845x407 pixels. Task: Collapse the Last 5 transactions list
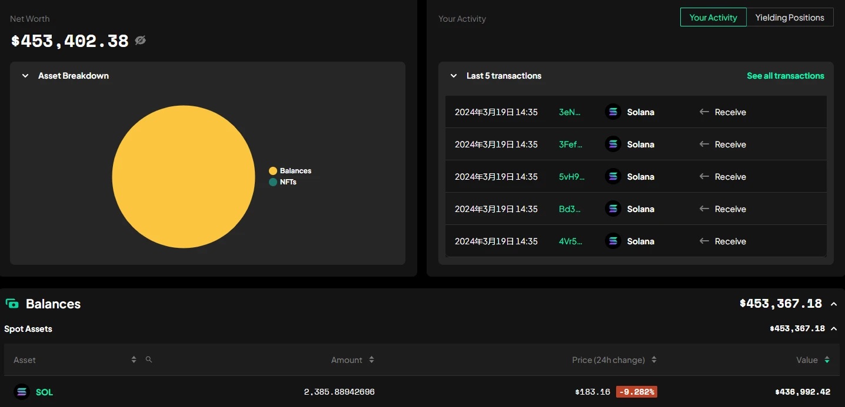(454, 76)
